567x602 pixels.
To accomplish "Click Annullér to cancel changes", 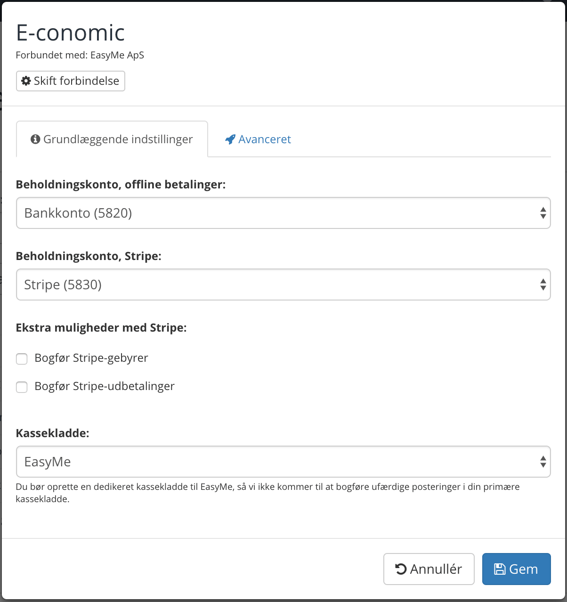I will tap(429, 569).
